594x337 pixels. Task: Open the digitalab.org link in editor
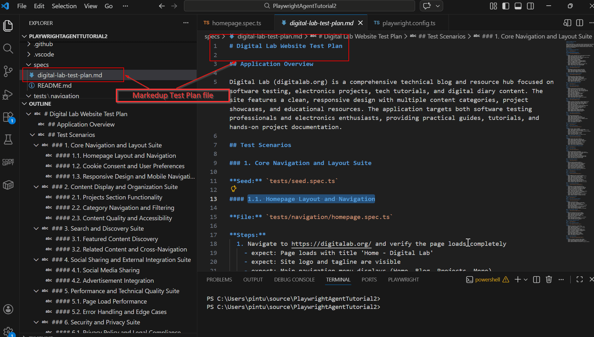331,244
